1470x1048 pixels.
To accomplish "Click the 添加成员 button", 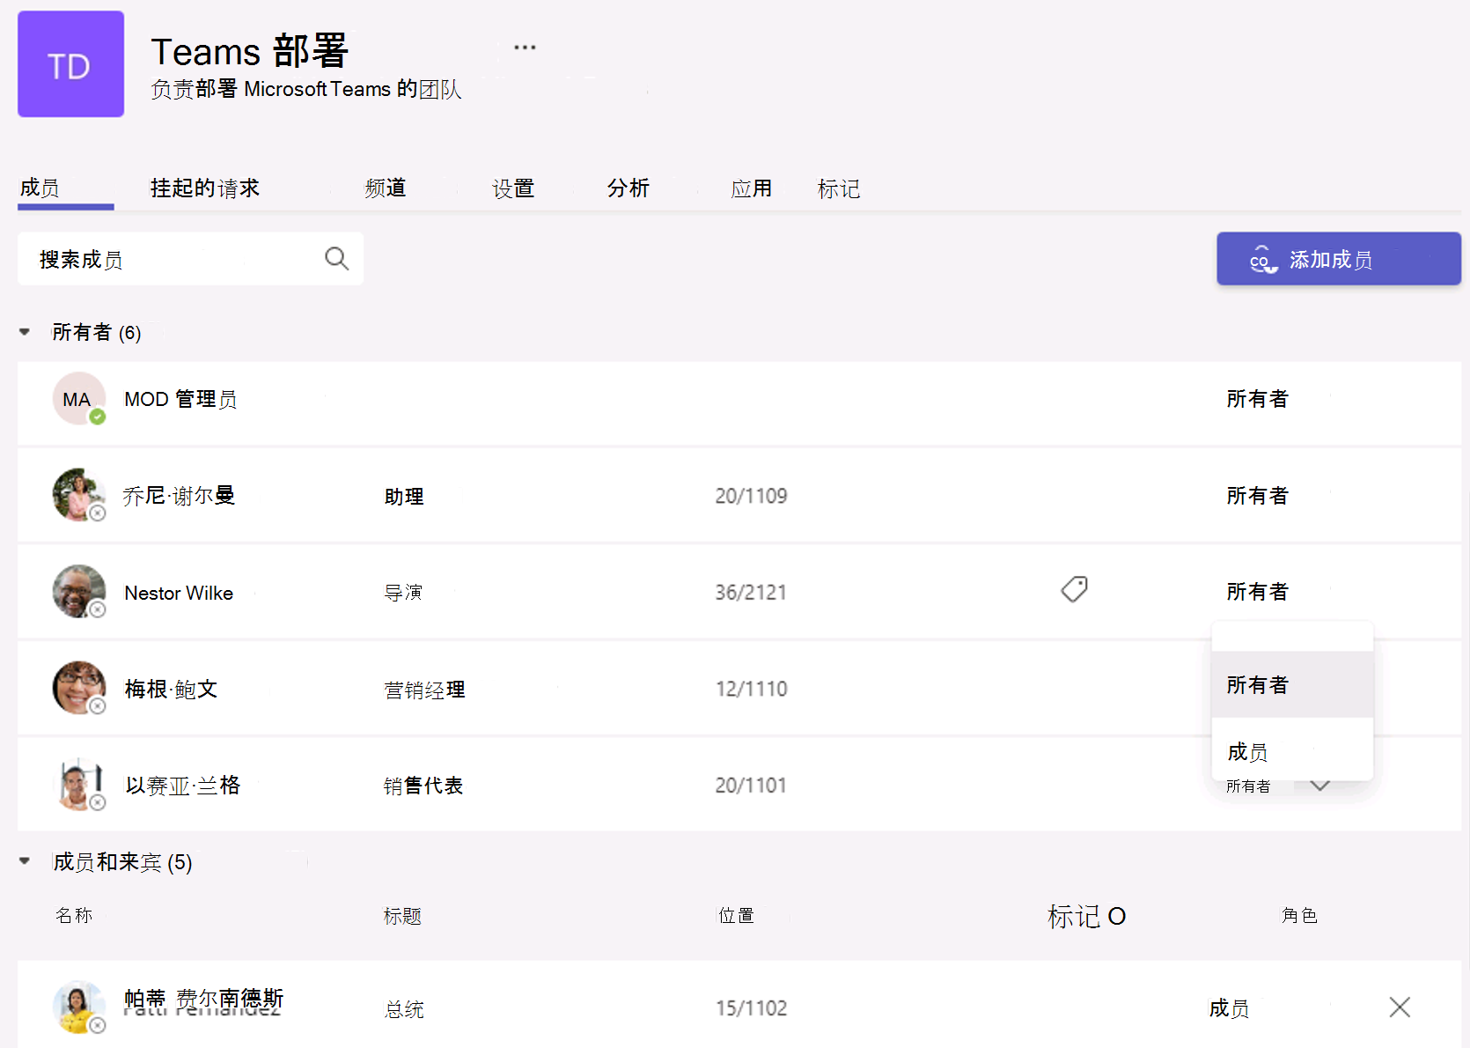I will click(x=1338, y=259).
